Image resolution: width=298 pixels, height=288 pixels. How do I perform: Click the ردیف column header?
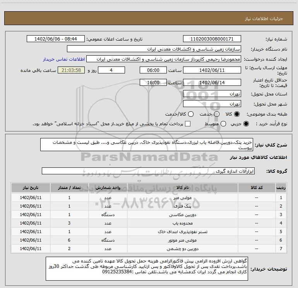pos(281,188)
